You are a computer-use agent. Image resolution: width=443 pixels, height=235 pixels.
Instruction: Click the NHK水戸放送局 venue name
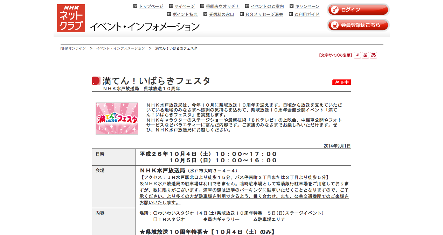162,171
